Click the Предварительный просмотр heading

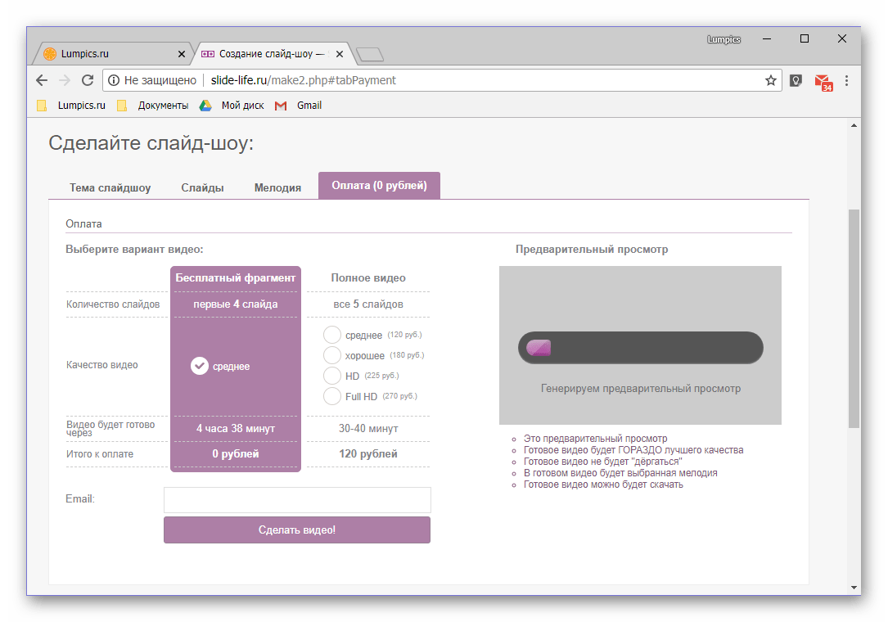[x=592, y=250]
